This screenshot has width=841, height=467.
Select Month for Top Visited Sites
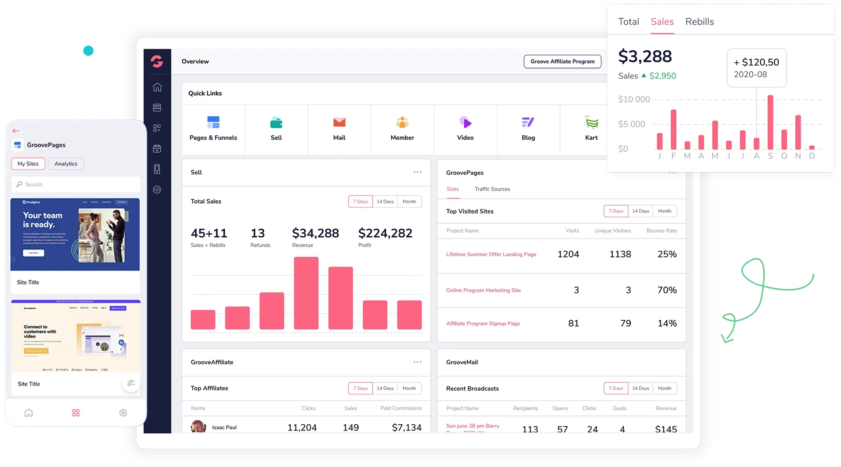665,211
